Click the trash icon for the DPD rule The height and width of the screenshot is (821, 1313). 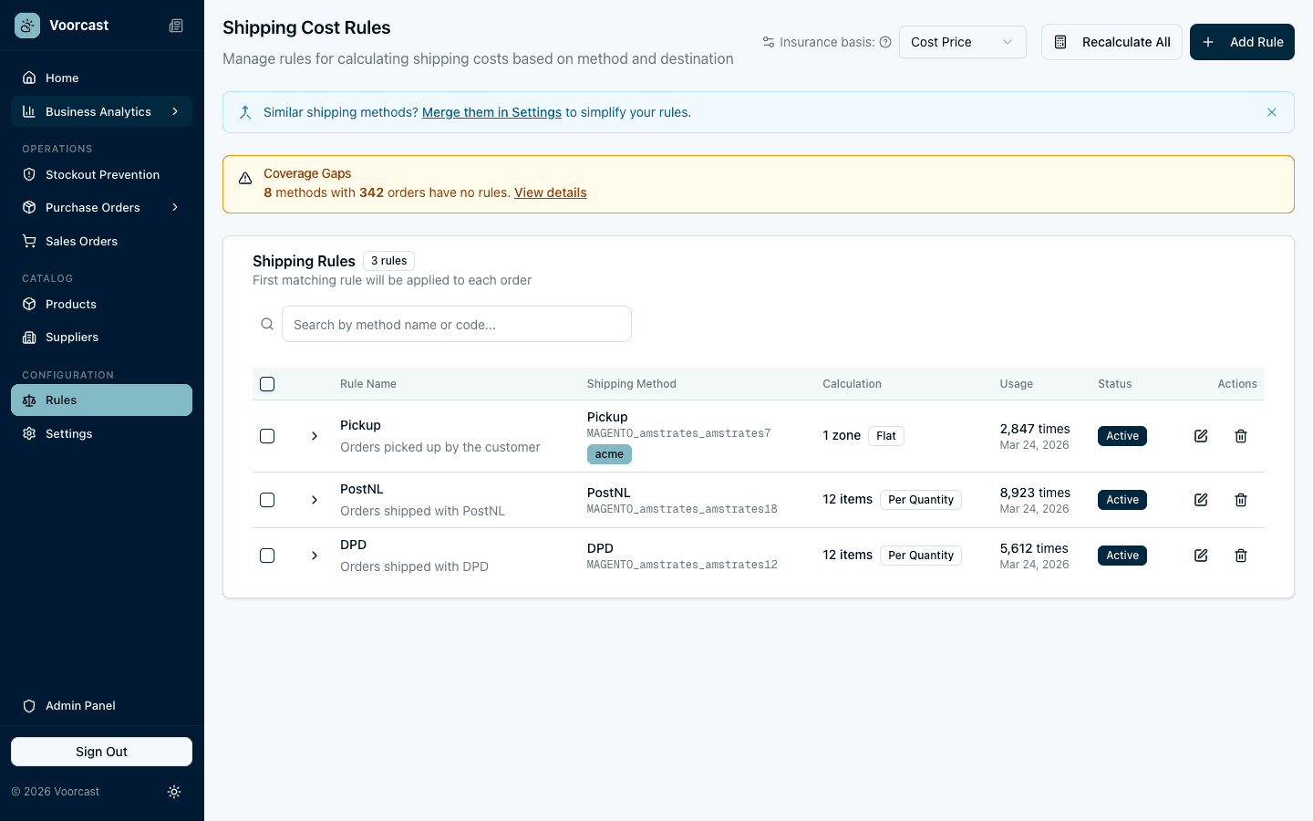(x=1241, y=556)
